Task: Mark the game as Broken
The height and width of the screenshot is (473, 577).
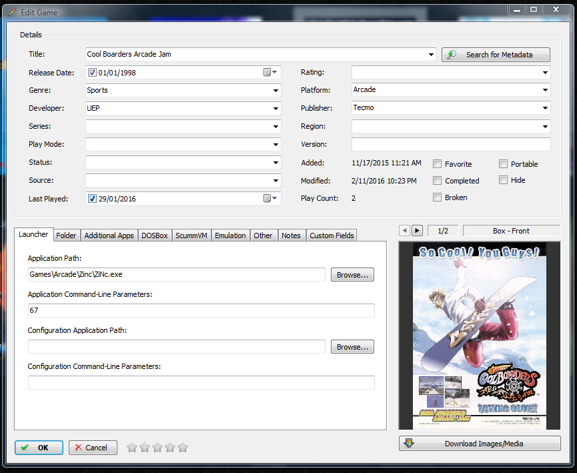Action: coord(437,197)
